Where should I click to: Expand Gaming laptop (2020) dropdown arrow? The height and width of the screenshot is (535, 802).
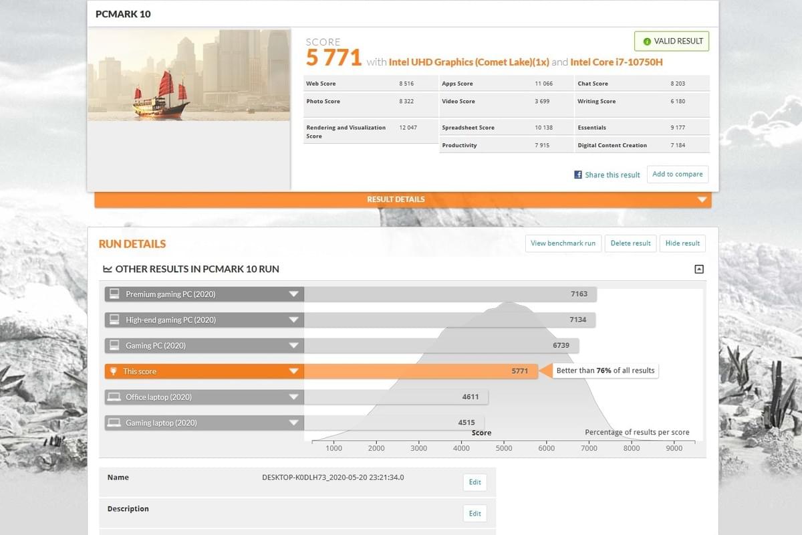pos(293,423)
